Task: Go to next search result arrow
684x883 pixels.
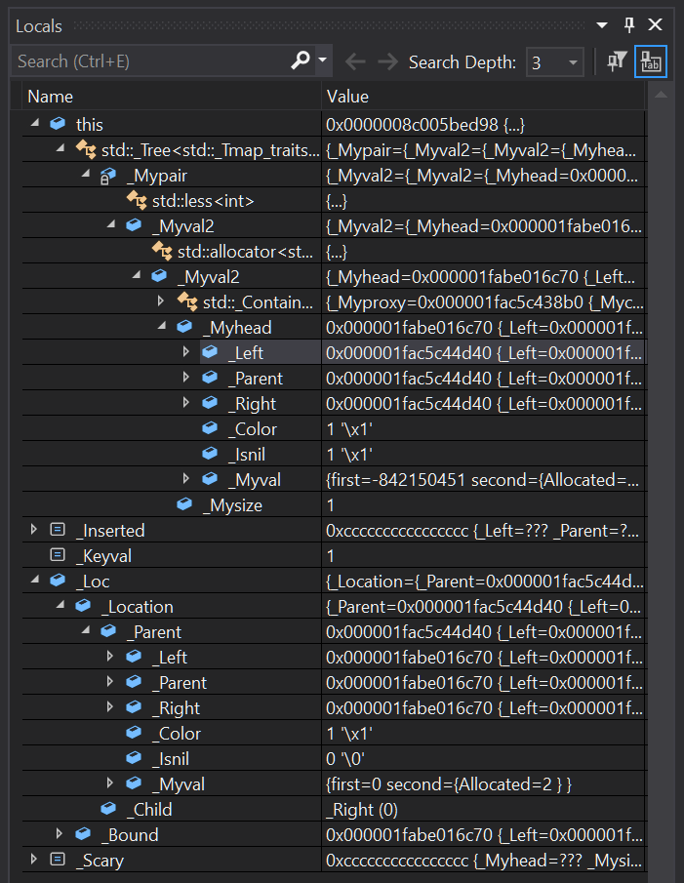Action: (388, 61)
